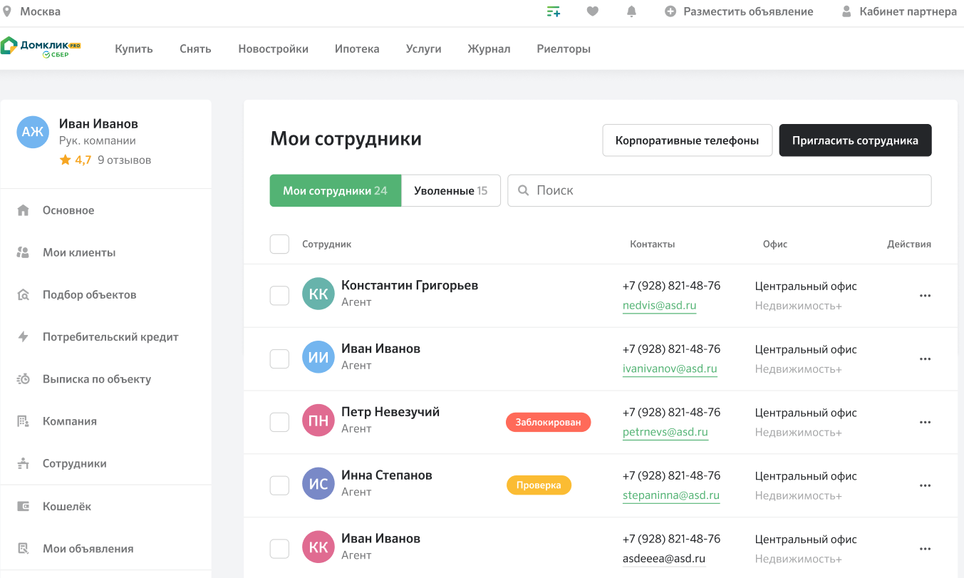Click the home icon next to Основное
The width and height of the screenshot is (964, 578).
click(23, 210)
